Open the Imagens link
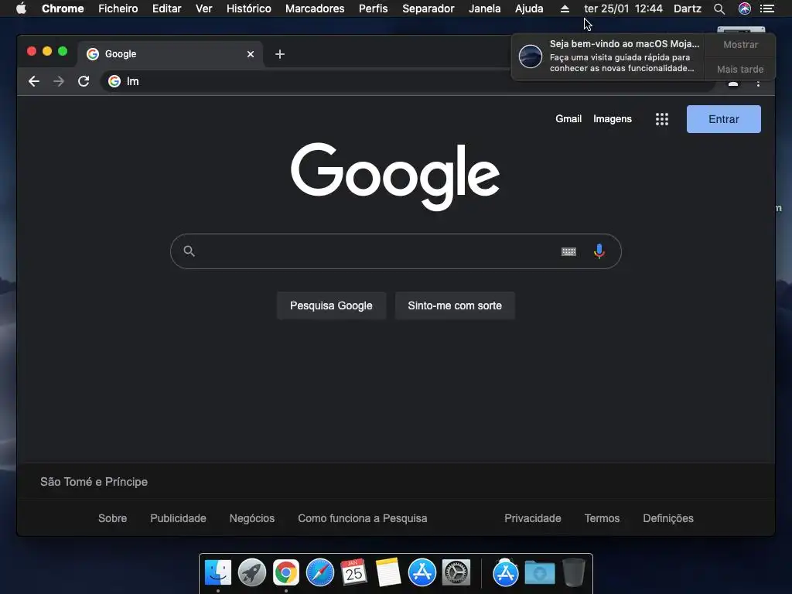 tap(613, 118)
